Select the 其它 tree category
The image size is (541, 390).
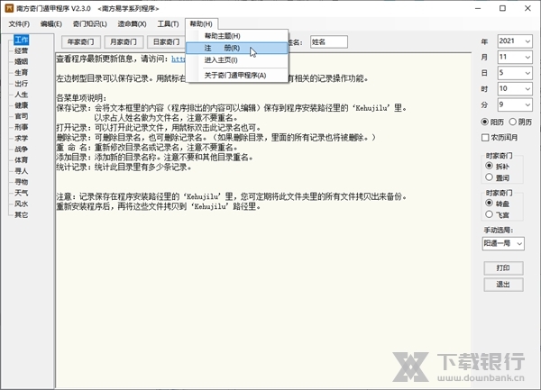21,215
